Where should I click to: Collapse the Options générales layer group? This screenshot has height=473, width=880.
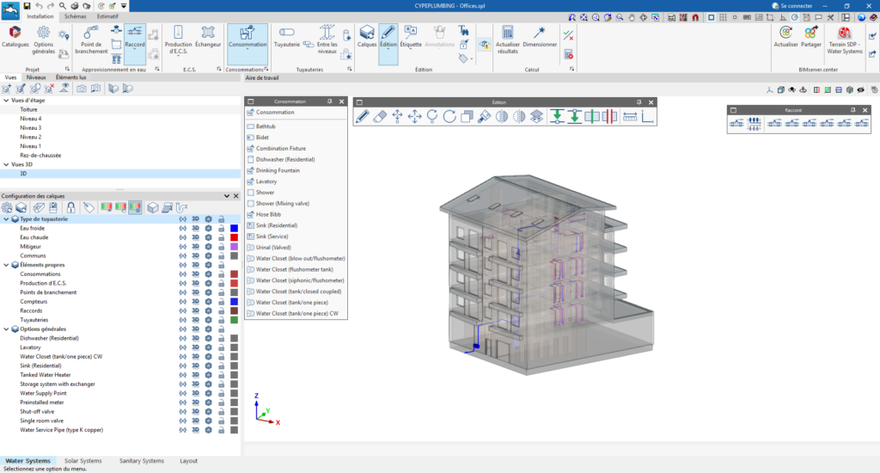pyautogui.click(x=6, y=329)
